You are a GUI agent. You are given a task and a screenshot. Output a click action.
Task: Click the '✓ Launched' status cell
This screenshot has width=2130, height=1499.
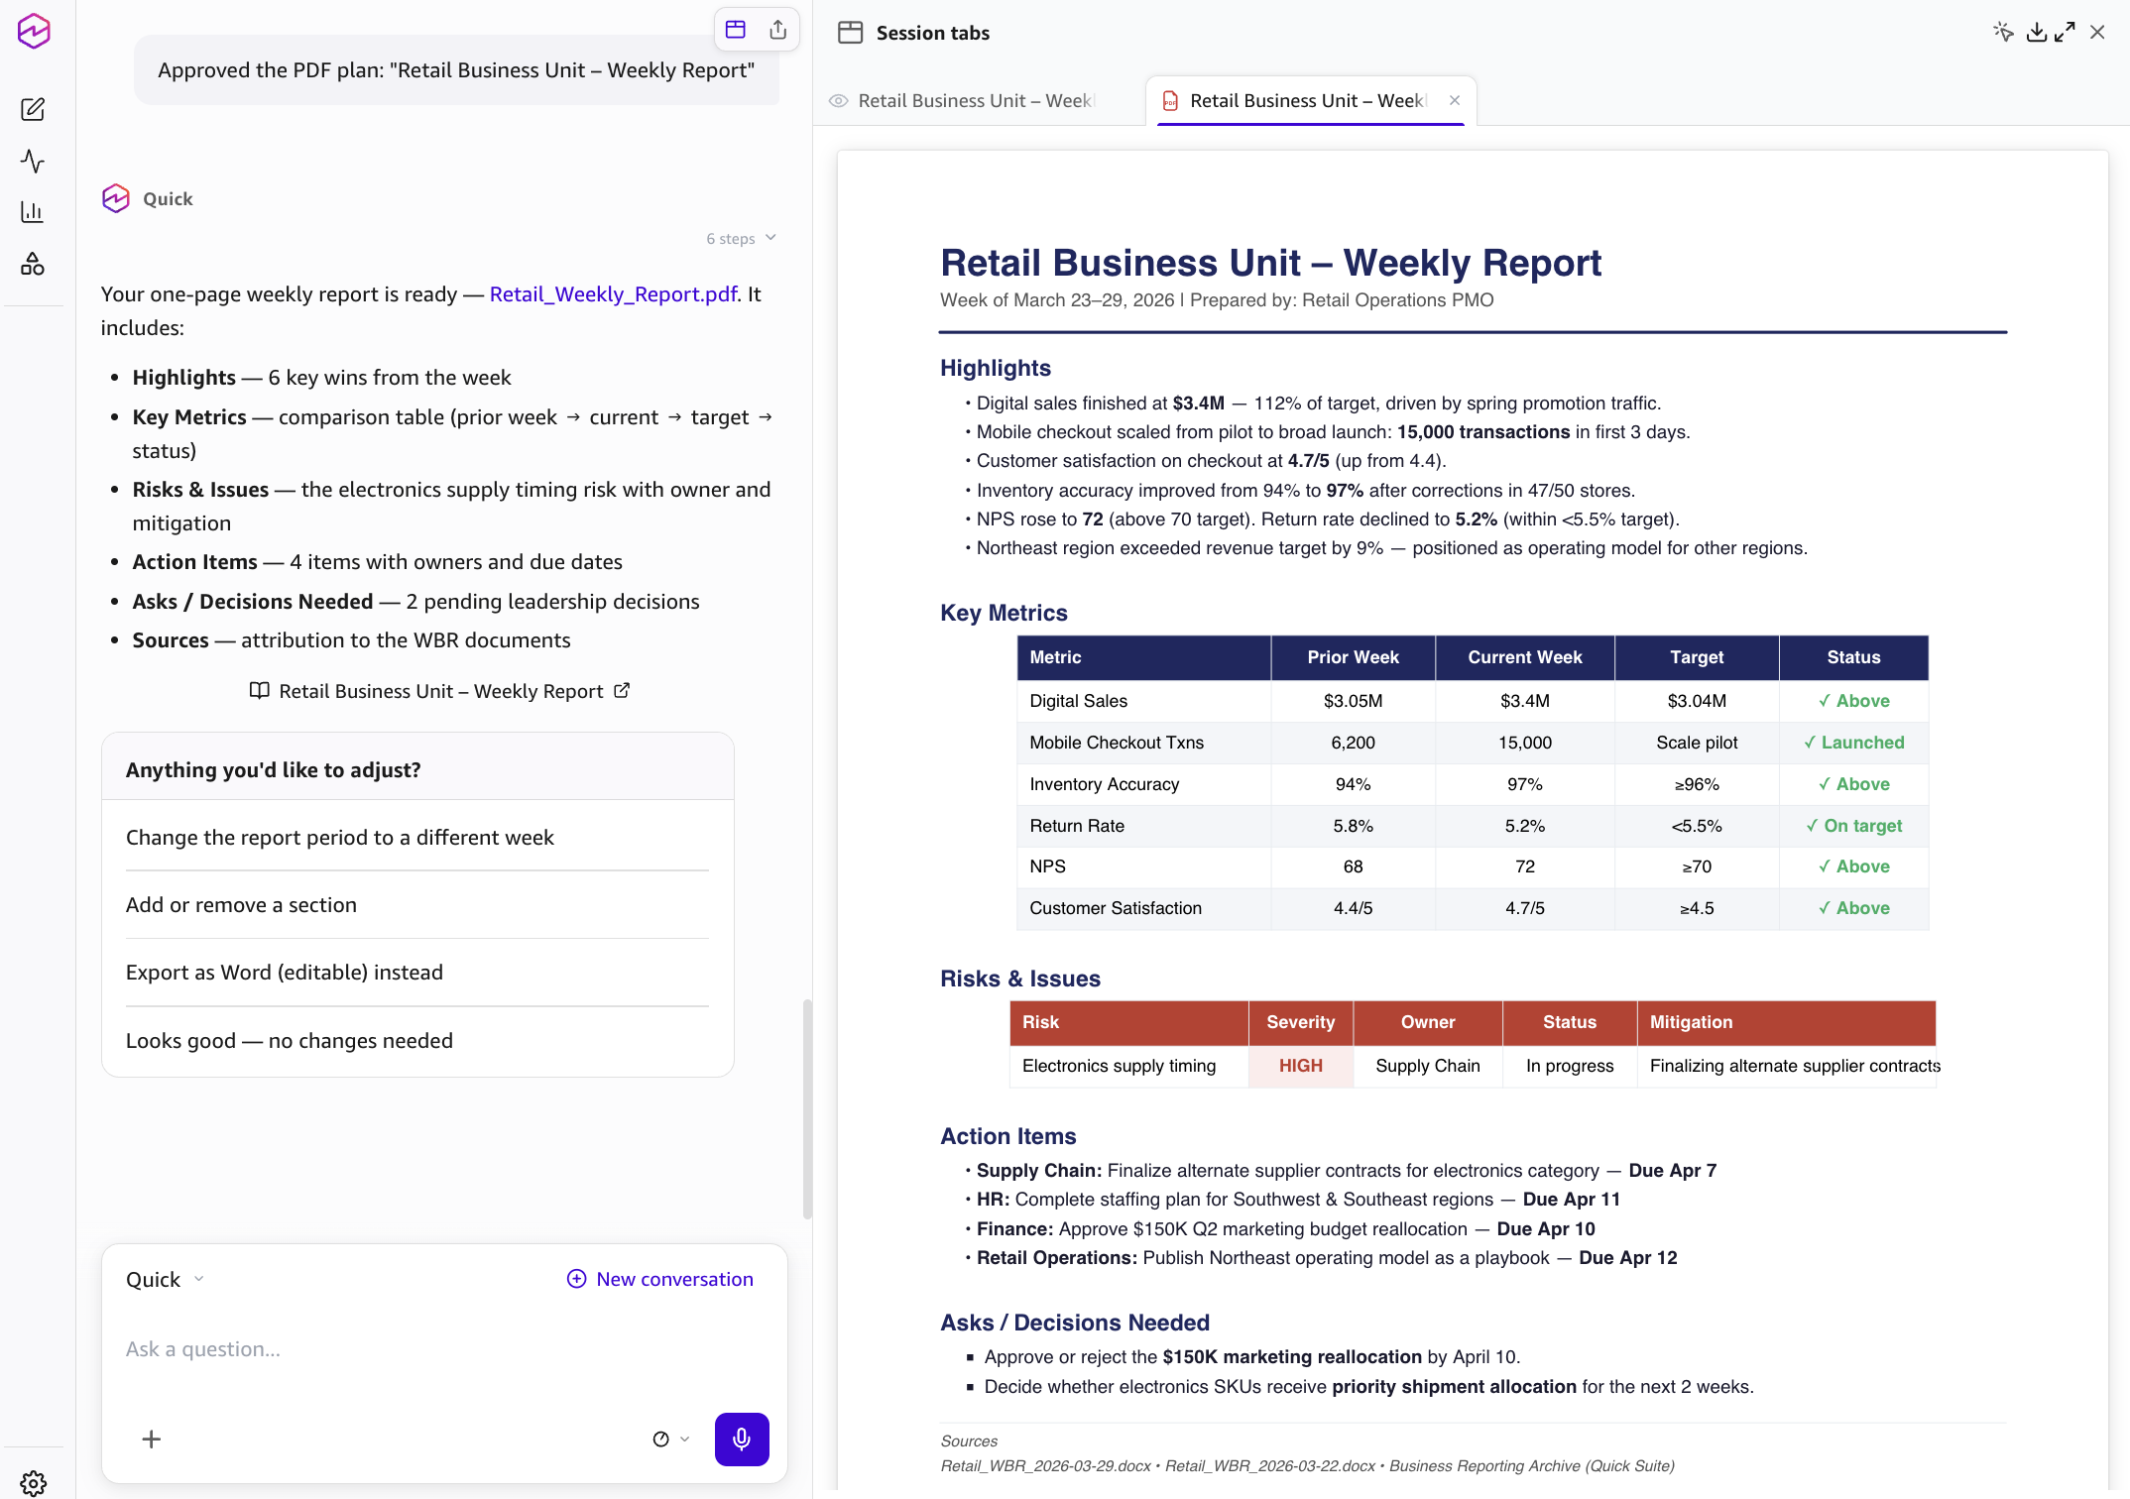(x=1853, y=743)
